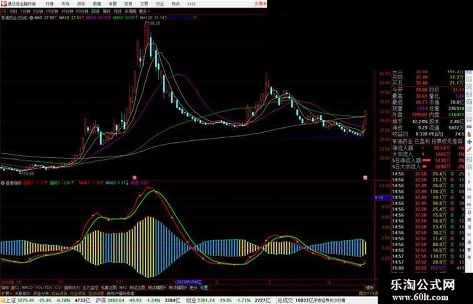Apply the 趋势动力 indicator
The image size is (473, 304).
pos(72,288)
